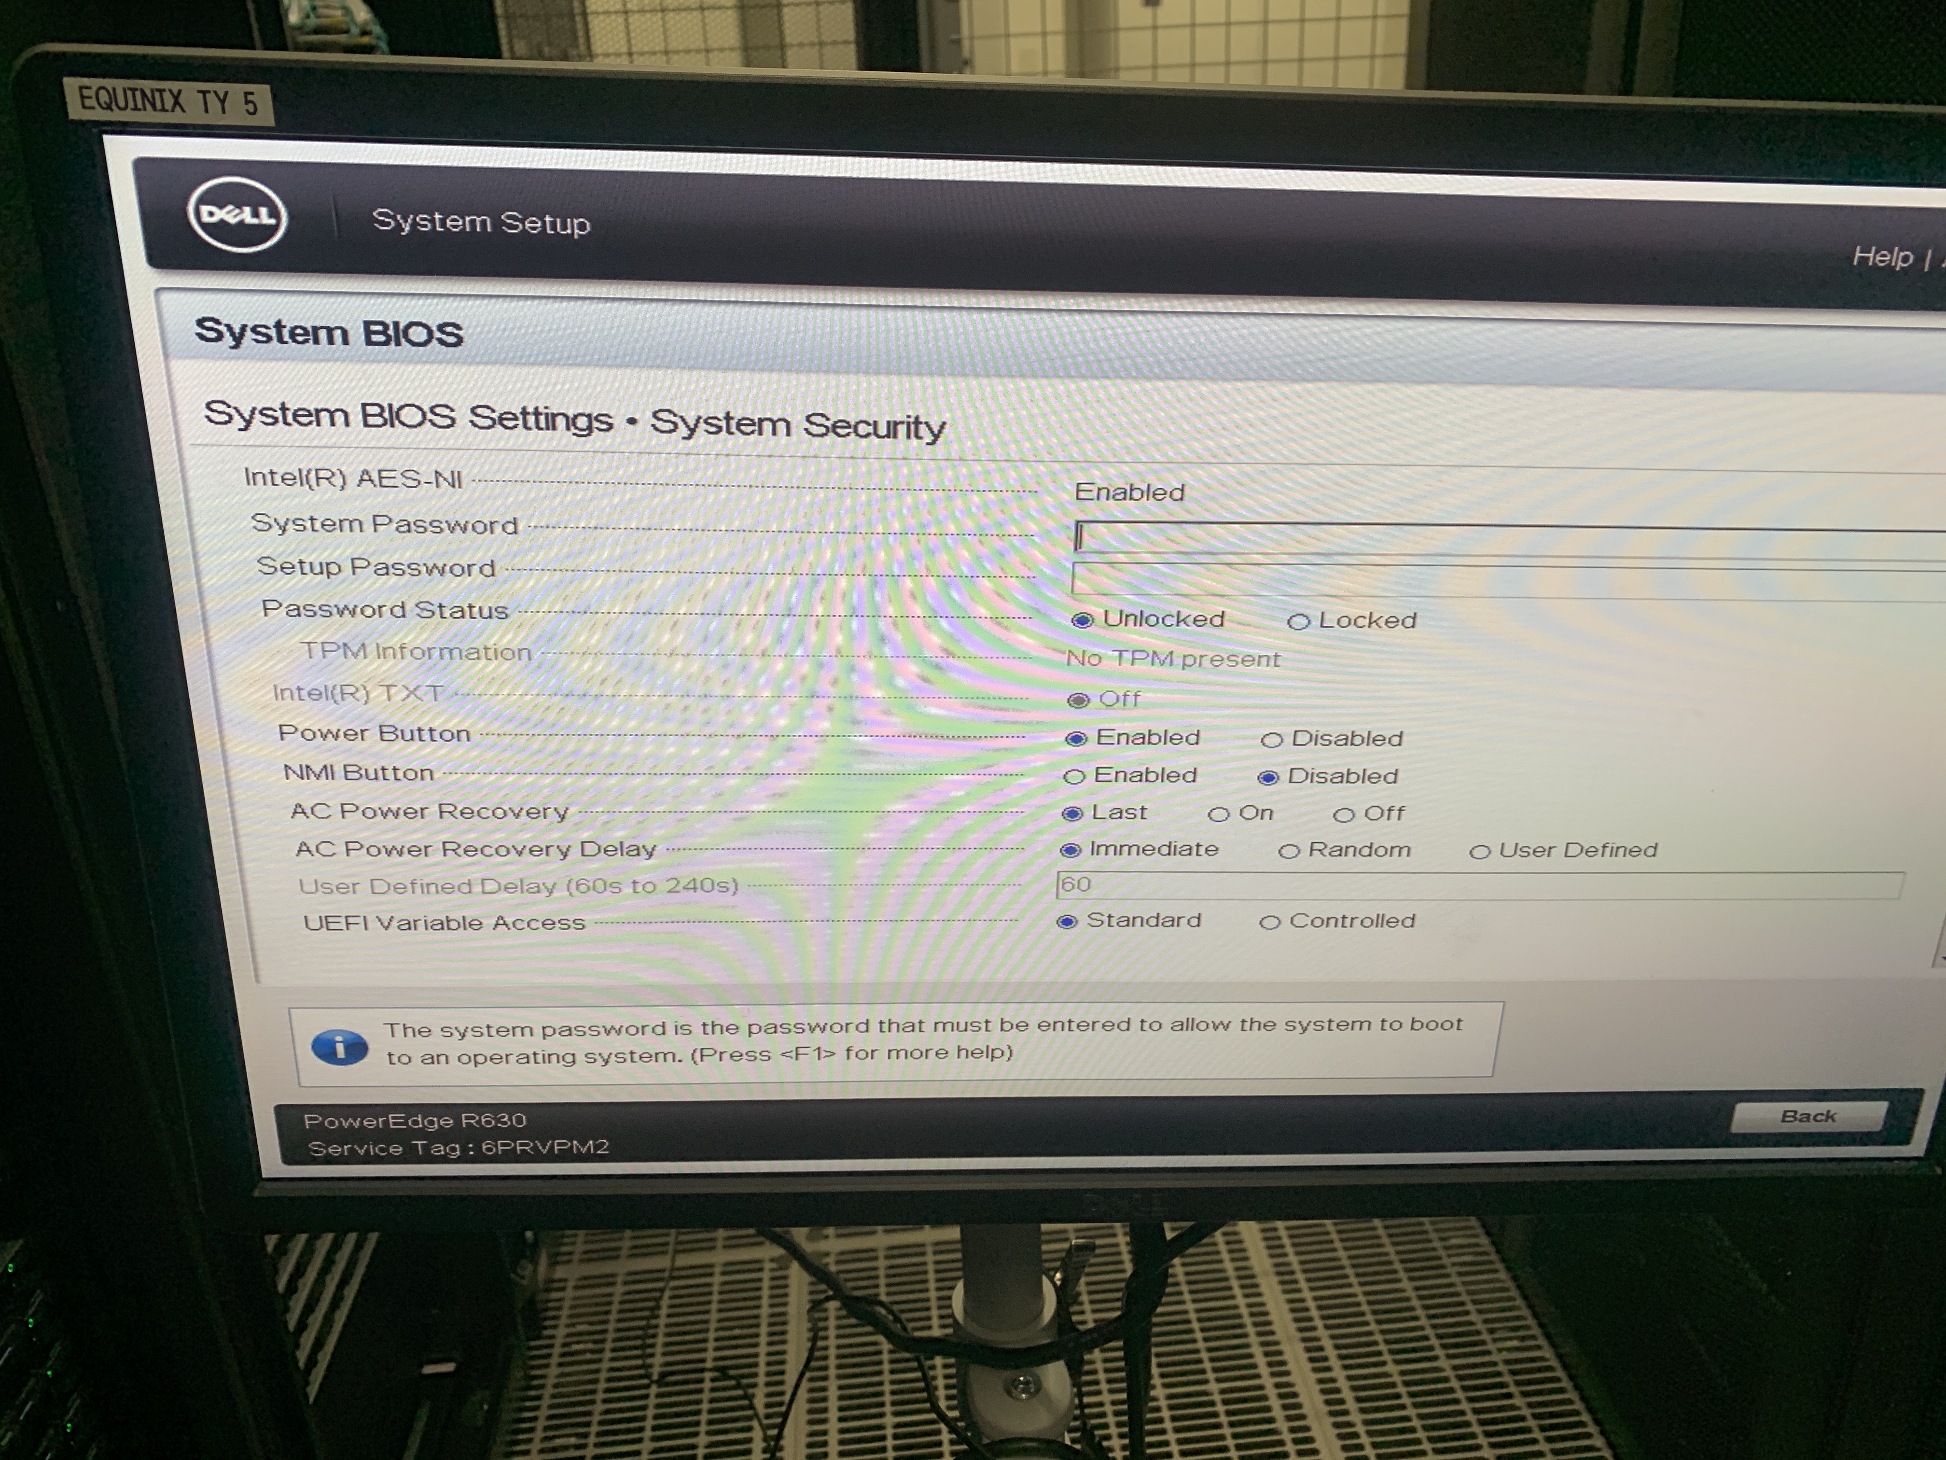Viewport: 1946px width, 1460px height.
Task: Click the Intel(R) TXT label
Action: click(x=357, y=693)
